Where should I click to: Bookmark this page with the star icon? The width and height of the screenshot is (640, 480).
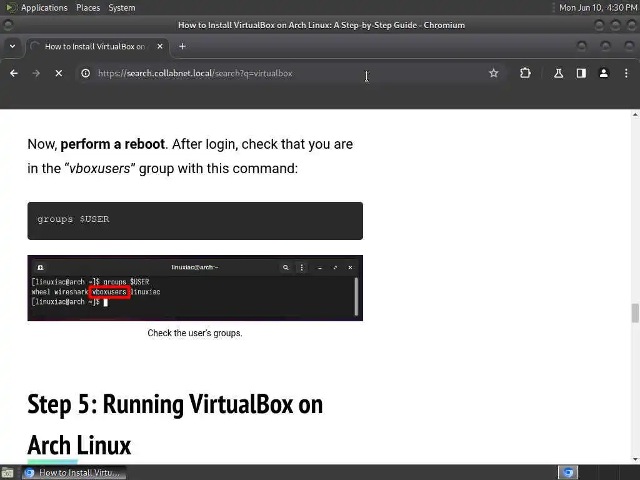pyautogui.click(x=494, y=74)
